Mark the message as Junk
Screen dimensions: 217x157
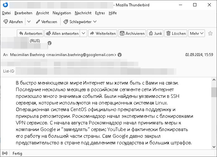pyautogui.click(x=155, y=33)
